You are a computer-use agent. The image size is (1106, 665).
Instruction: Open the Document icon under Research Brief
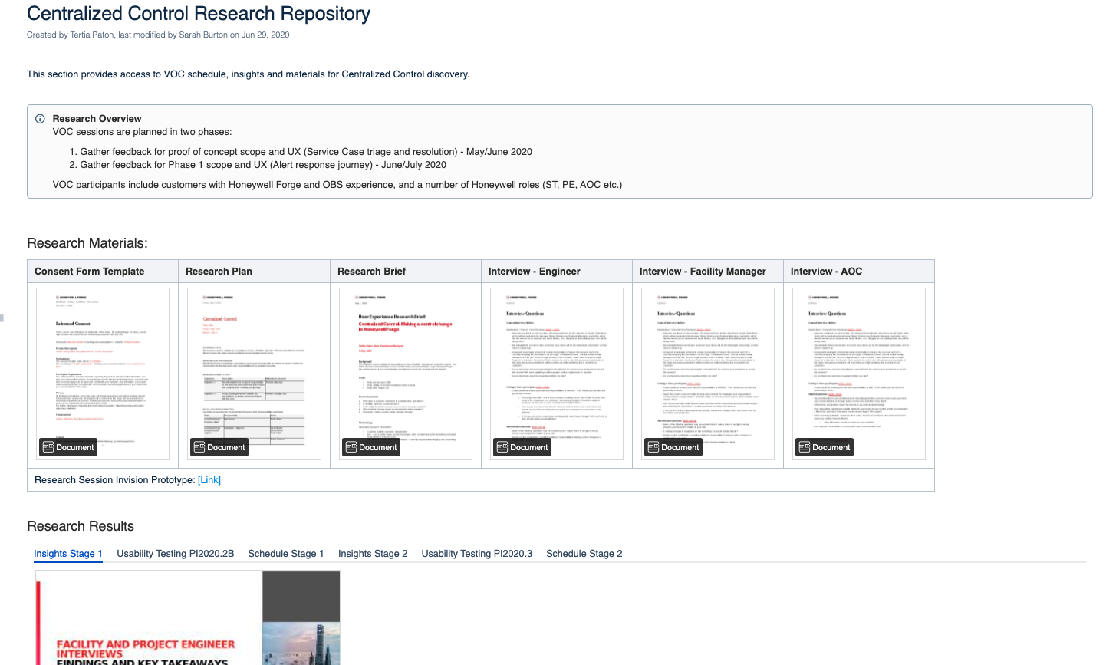point(370,446)
